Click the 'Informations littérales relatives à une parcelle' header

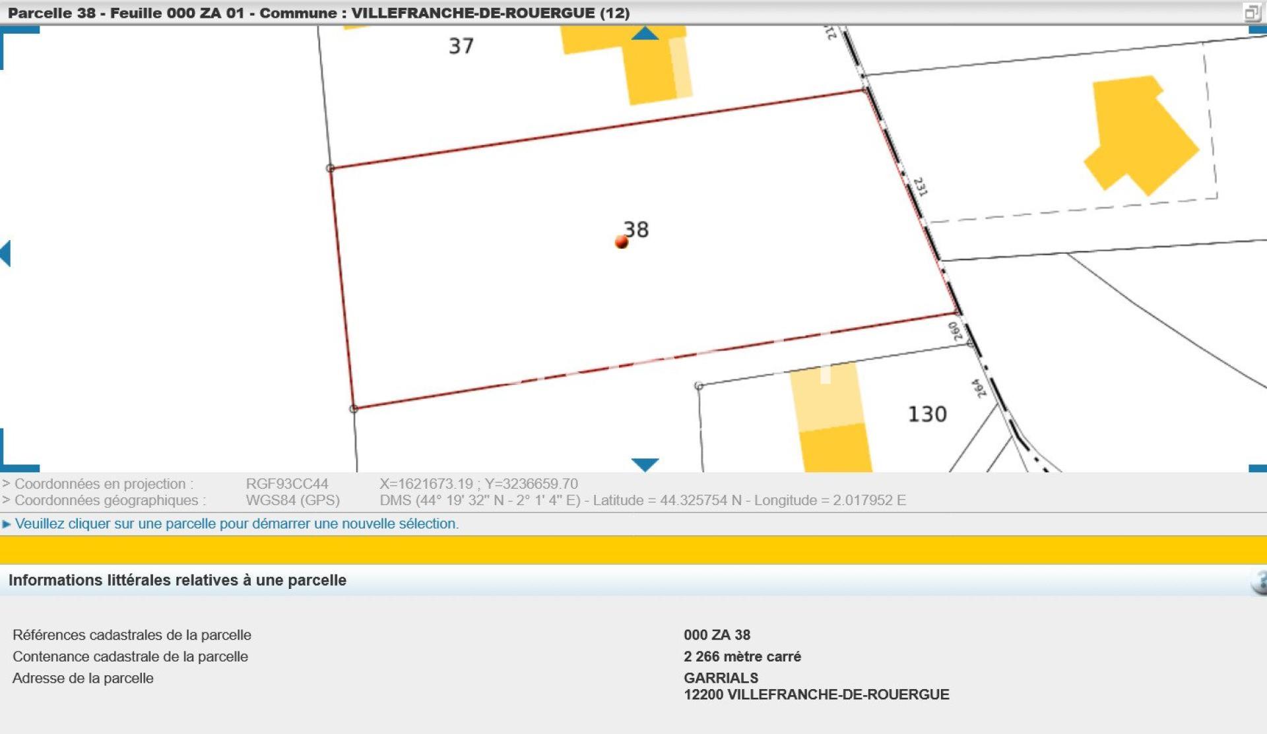[177, 580]
